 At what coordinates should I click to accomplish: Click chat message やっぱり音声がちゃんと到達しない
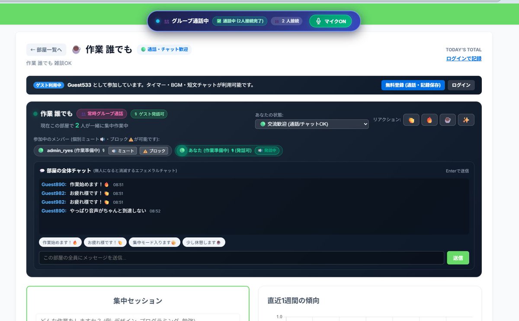[x=108, y=211]
